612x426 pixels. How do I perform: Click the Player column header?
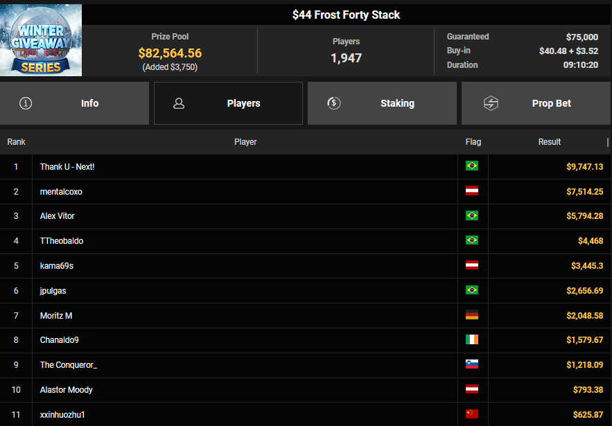pos(245,142)
